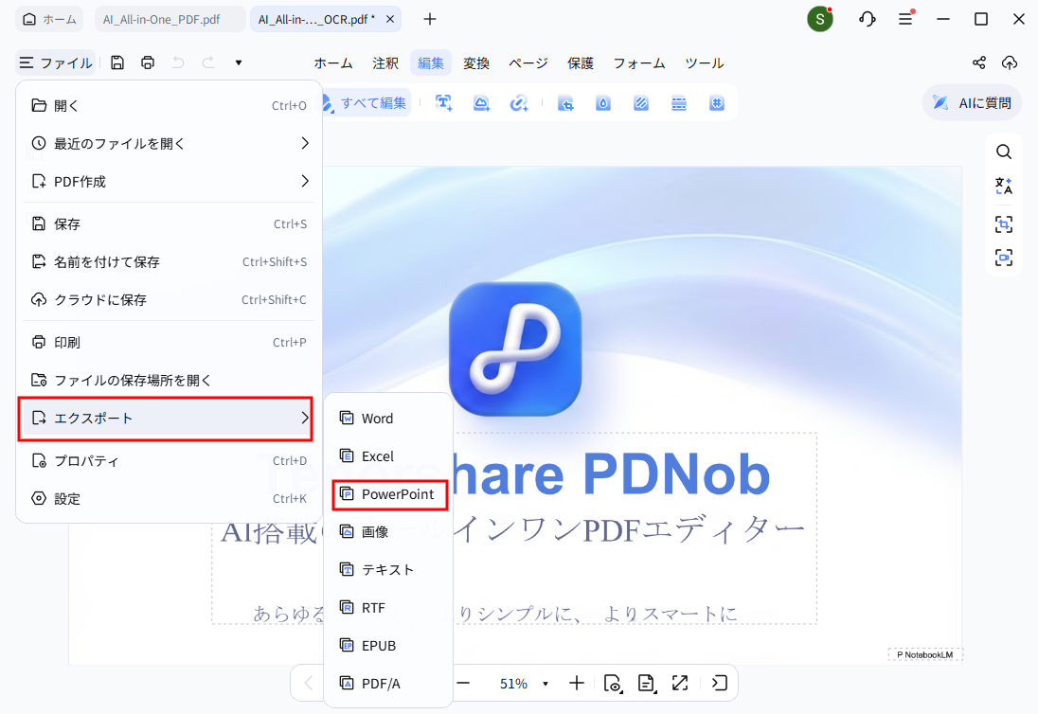Click the headset support icon
1038x714 pixels.
pyautogui.click(x=868, y=19)
